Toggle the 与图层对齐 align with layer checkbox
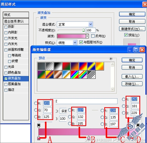Image resolution: width=147 pixels, height=143 pixels. point(81,42)
